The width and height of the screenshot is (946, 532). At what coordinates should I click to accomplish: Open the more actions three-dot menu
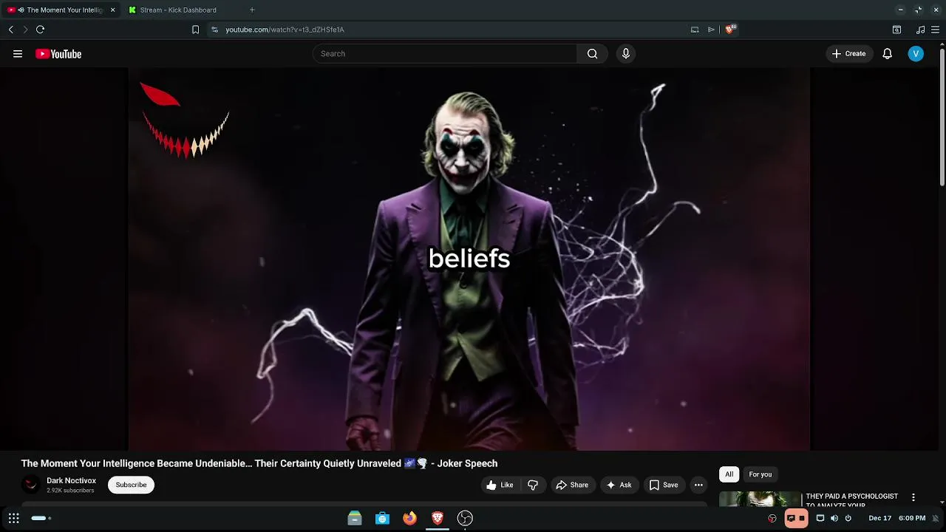698,485
